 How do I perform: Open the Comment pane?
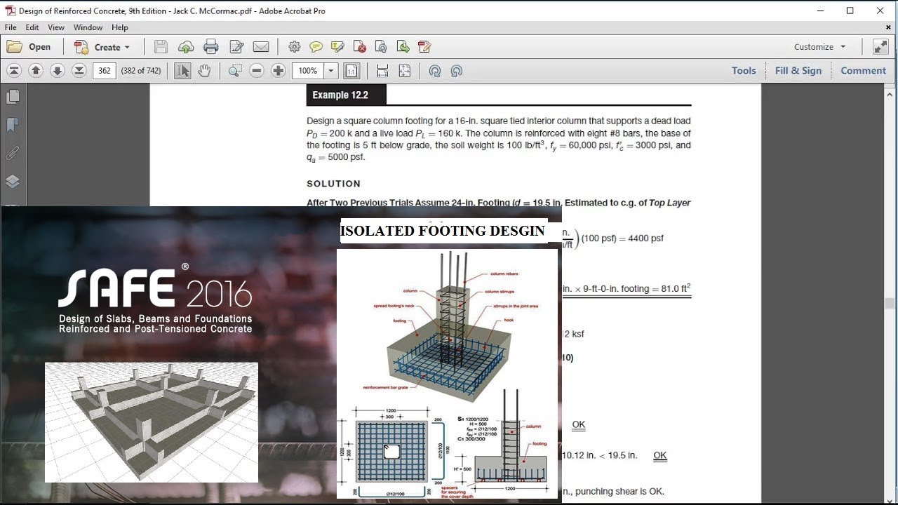click(864, 71)
